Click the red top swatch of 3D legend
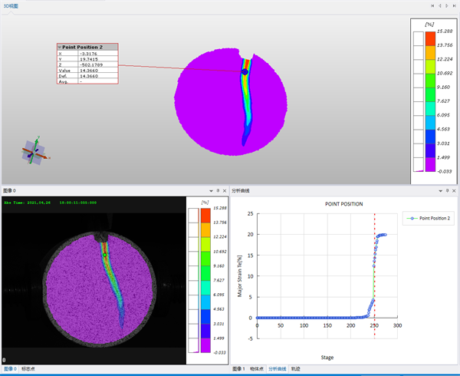The width and height of the screenshot is (460, 376). pos(430,38)
